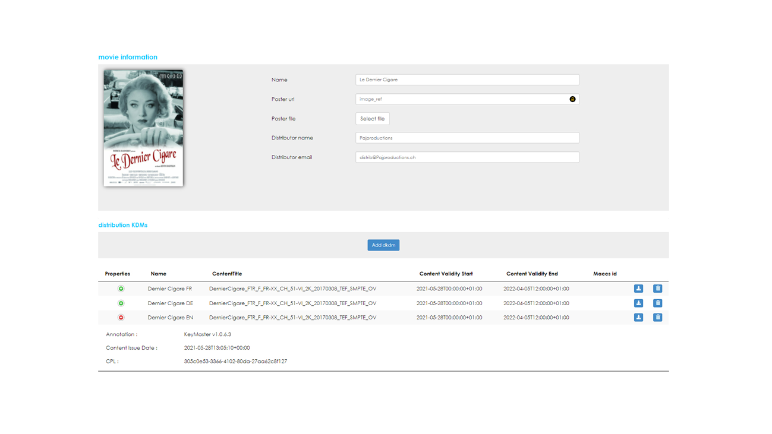Select the Dernier Cigare EN name cell
This screenshot has height=434, width=772.
(x=170, y=317)
